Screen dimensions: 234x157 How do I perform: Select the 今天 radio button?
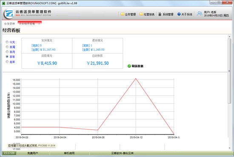(7, 42)
